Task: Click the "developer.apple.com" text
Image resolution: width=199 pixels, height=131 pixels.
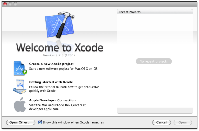Action: [44, 109]
